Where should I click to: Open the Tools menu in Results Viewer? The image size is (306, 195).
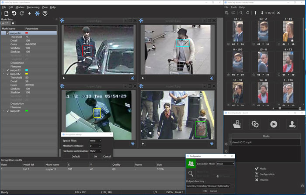coord(233,7)
